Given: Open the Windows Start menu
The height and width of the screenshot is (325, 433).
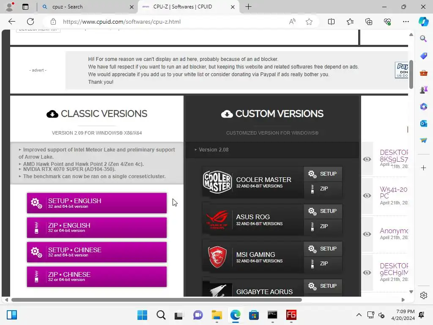Looking at the screenshot, I should tap(142, 315).
